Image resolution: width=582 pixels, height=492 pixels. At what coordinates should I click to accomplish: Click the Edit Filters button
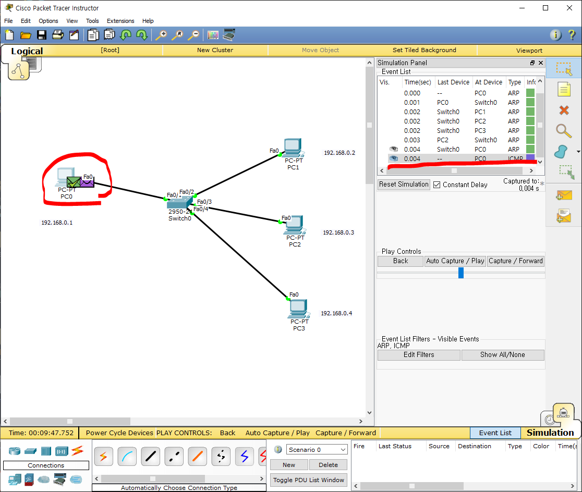[x=419, y=355]
